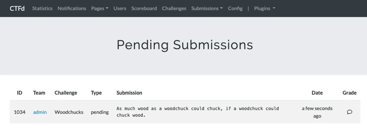The image size is (367, 140).
Task: Click the Team column header
Action: pos(39,93)
